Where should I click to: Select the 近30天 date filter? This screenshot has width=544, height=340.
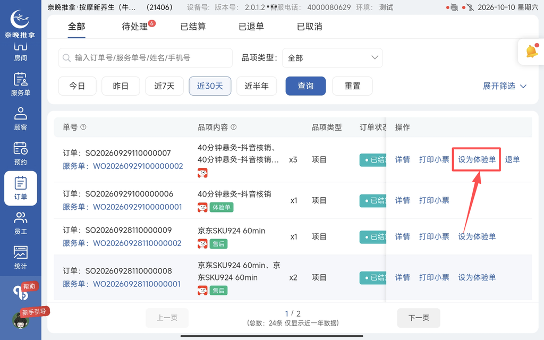tap(210, 86)
